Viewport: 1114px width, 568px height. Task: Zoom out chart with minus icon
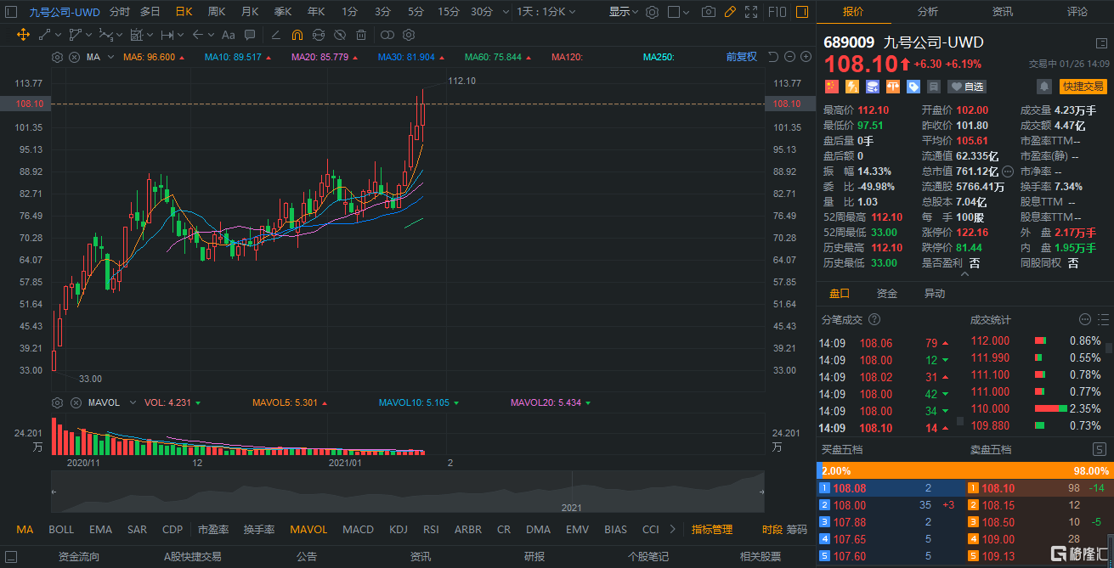[789, 57]
